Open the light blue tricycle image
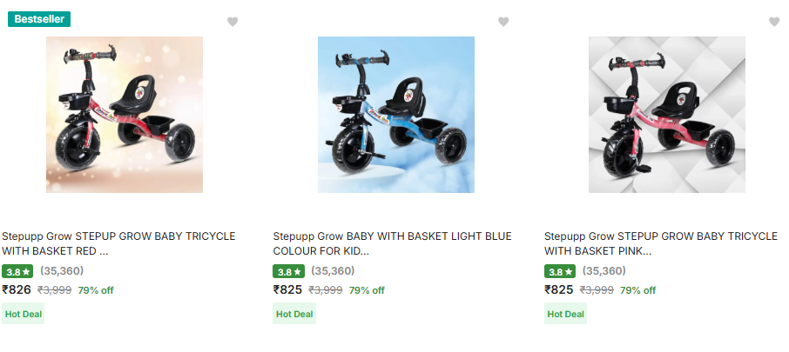This screenshot has width=789, height=352. coord(396,115)
